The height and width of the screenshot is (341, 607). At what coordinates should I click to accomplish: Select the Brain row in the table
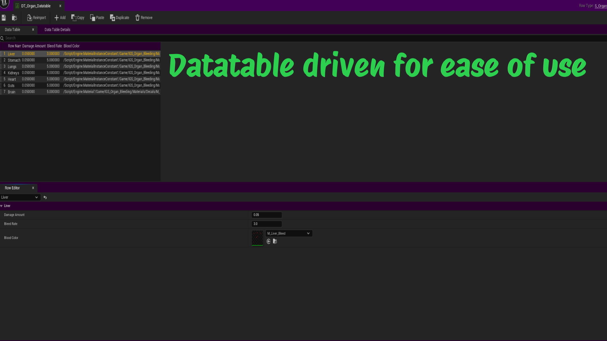point(80,92)
